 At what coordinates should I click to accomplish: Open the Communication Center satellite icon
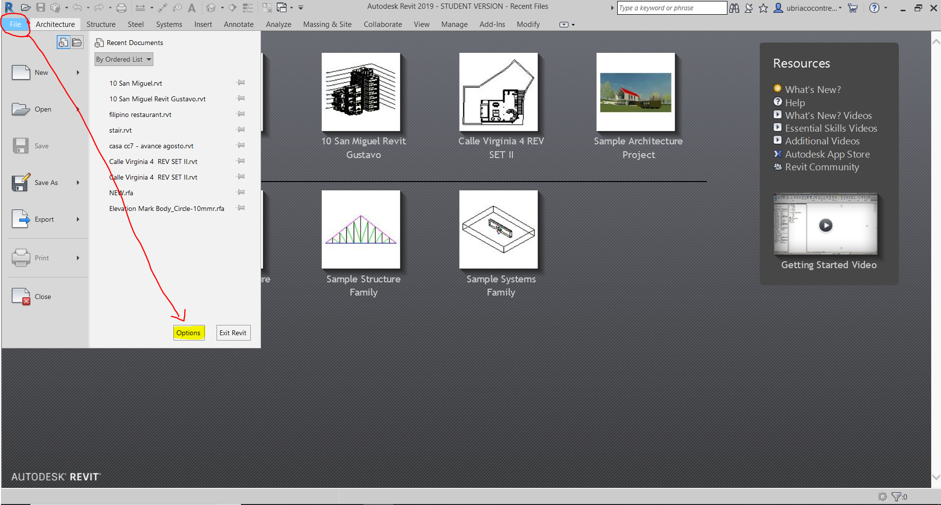(x=749, y=8)
